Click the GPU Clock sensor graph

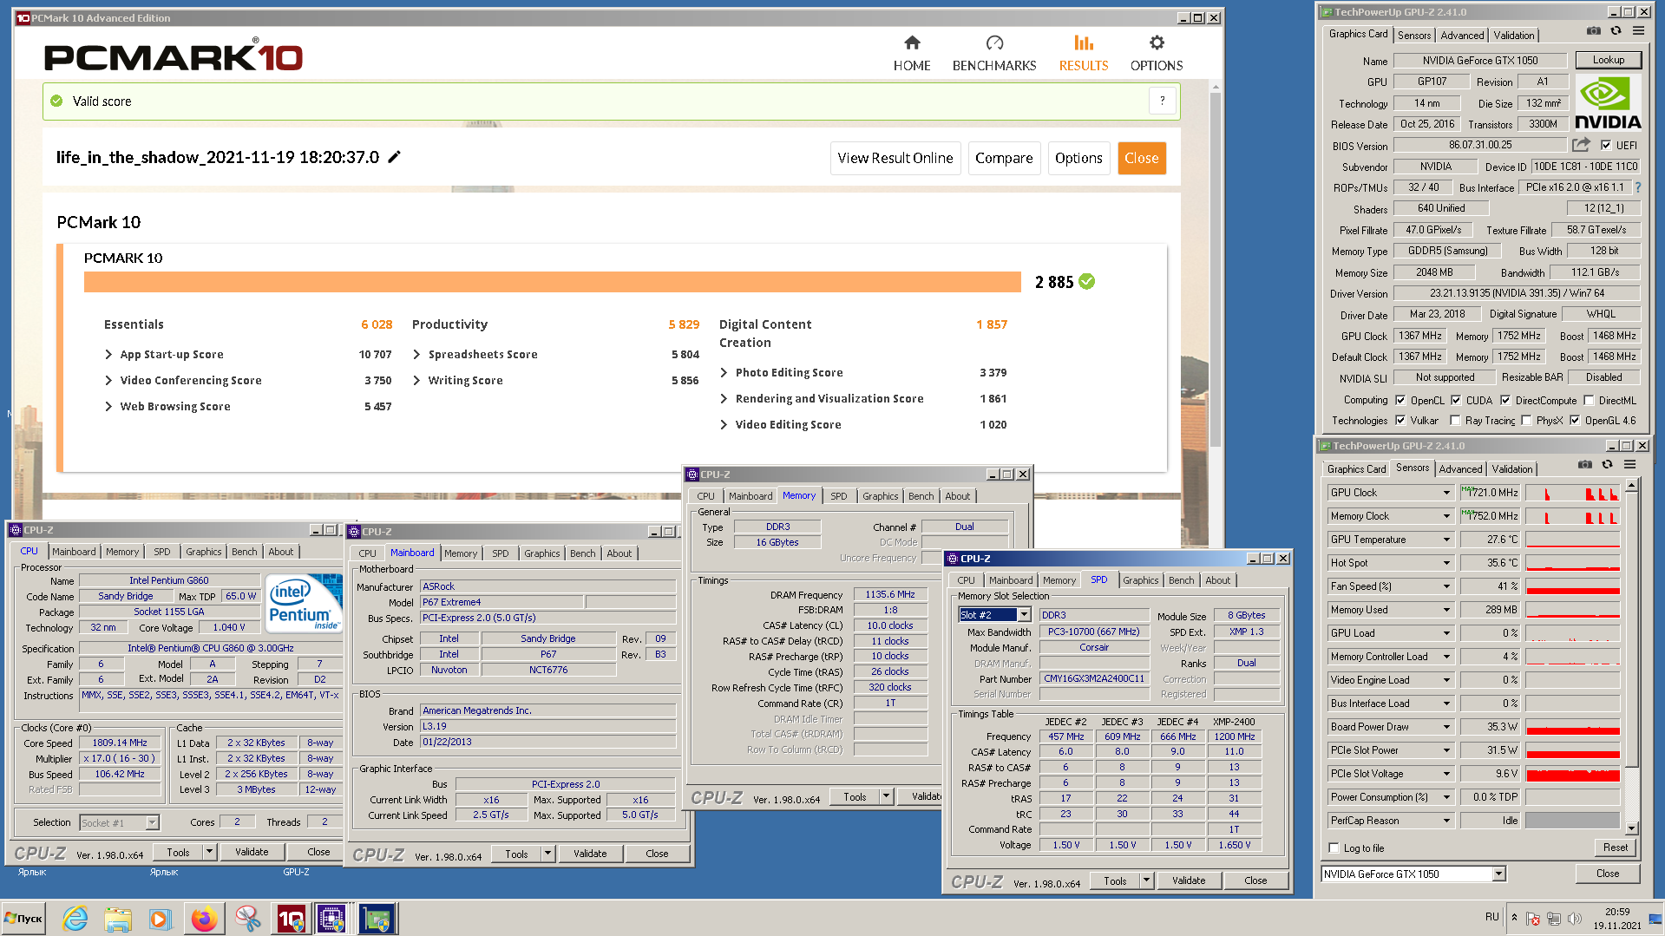1572,493
